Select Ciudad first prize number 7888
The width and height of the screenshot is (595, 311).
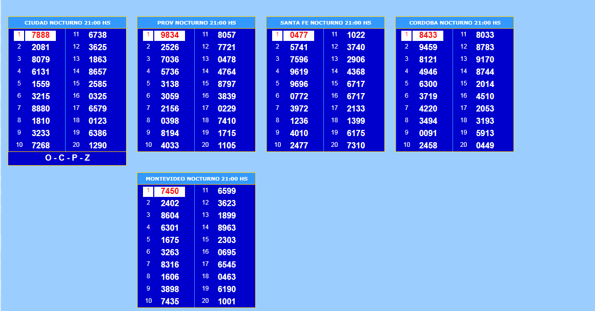coord(40,35)
